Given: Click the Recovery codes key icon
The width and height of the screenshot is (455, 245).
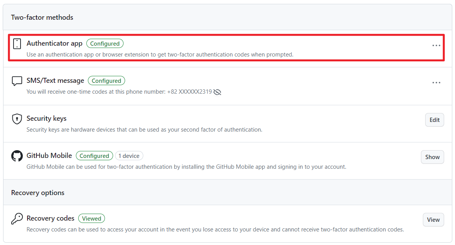Looking at the screenshot, I should (x=17, y=219).
